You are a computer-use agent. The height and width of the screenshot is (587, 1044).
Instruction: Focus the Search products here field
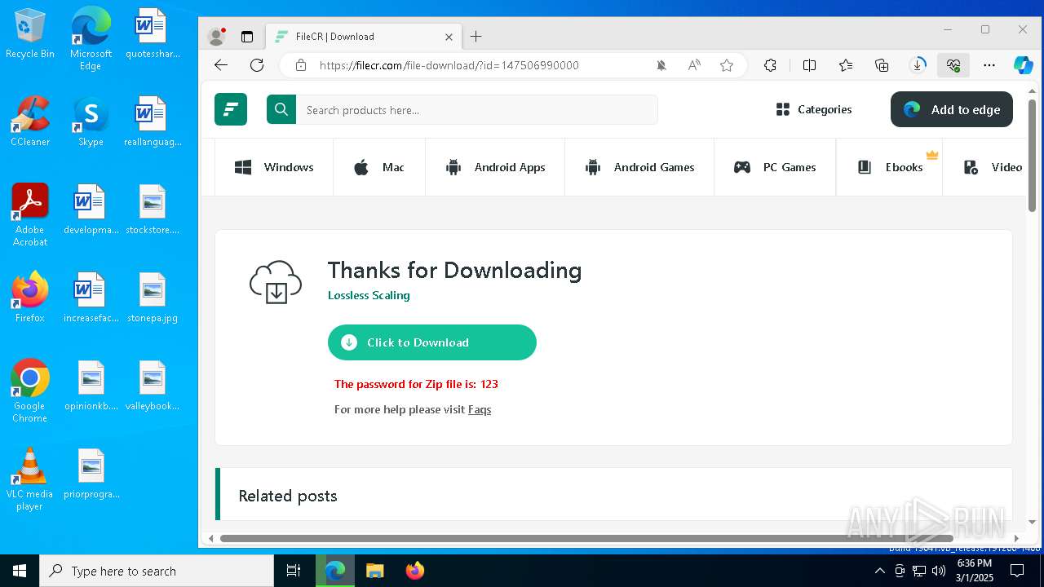pos(477,109)
